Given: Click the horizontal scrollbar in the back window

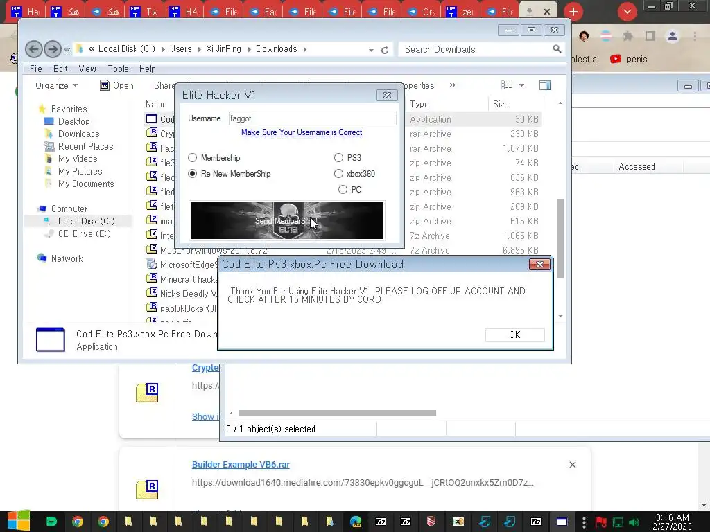Looking at the screenshot, I should [337, 413].
